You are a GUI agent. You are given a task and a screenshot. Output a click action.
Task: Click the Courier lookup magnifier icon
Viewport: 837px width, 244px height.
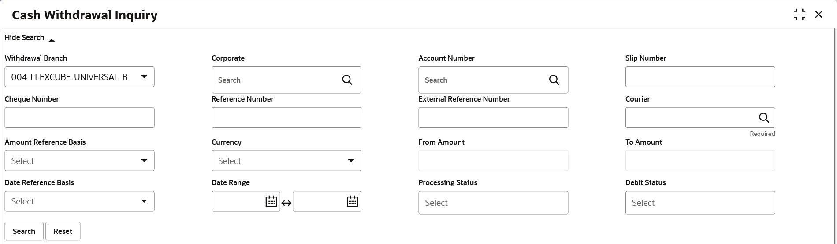[764, 118]
